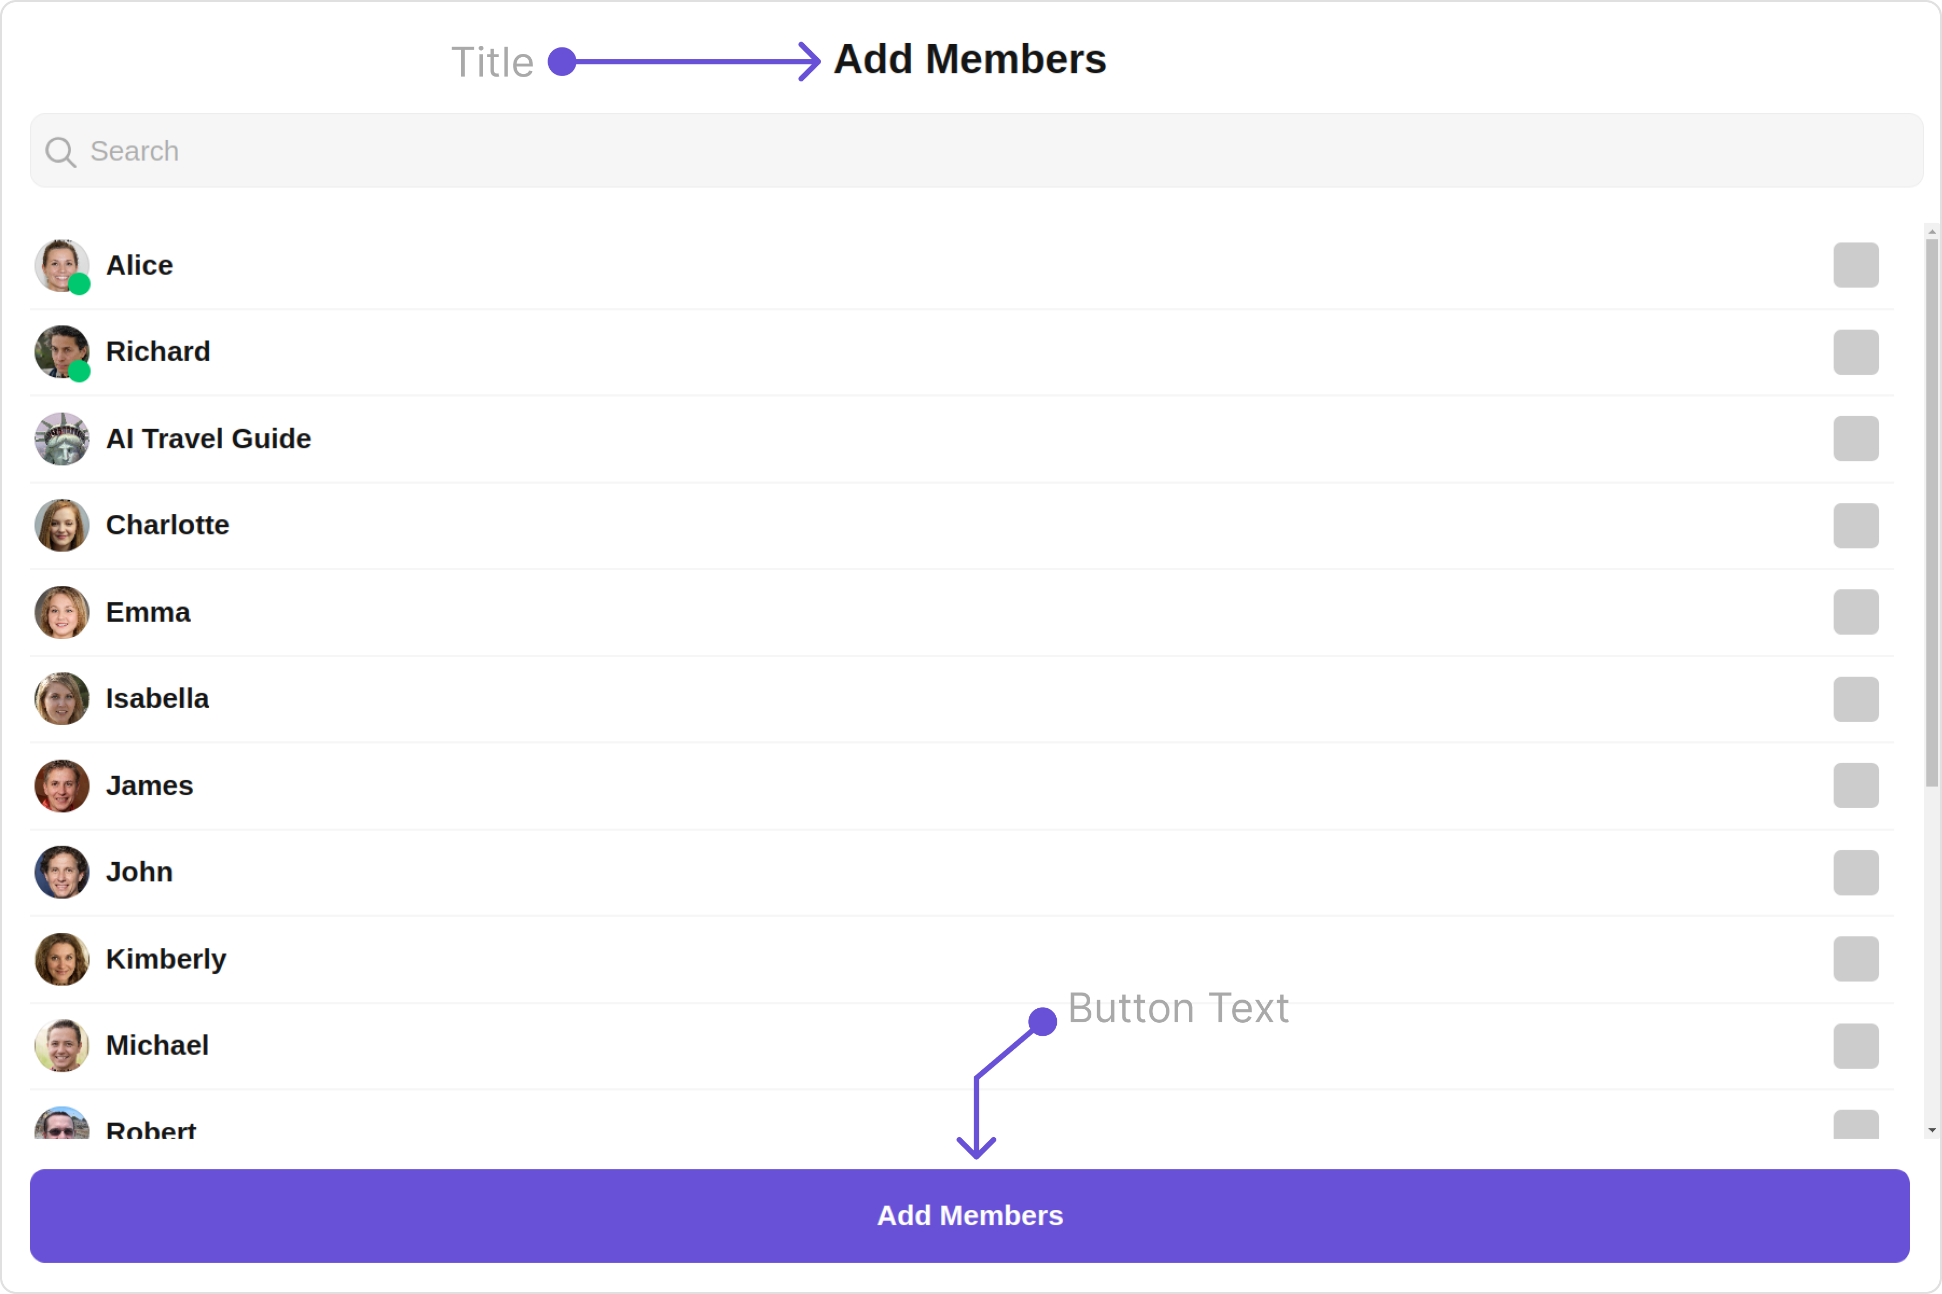The image size is (1942, 1294).
Task: Click Charlotte's profile avatar
Action: click(x=62, y=526)
